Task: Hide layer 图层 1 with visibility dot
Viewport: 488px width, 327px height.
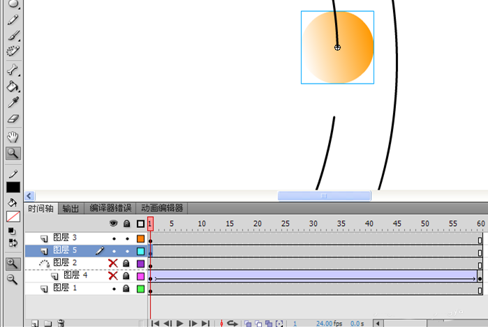Action: coord(114,289)
